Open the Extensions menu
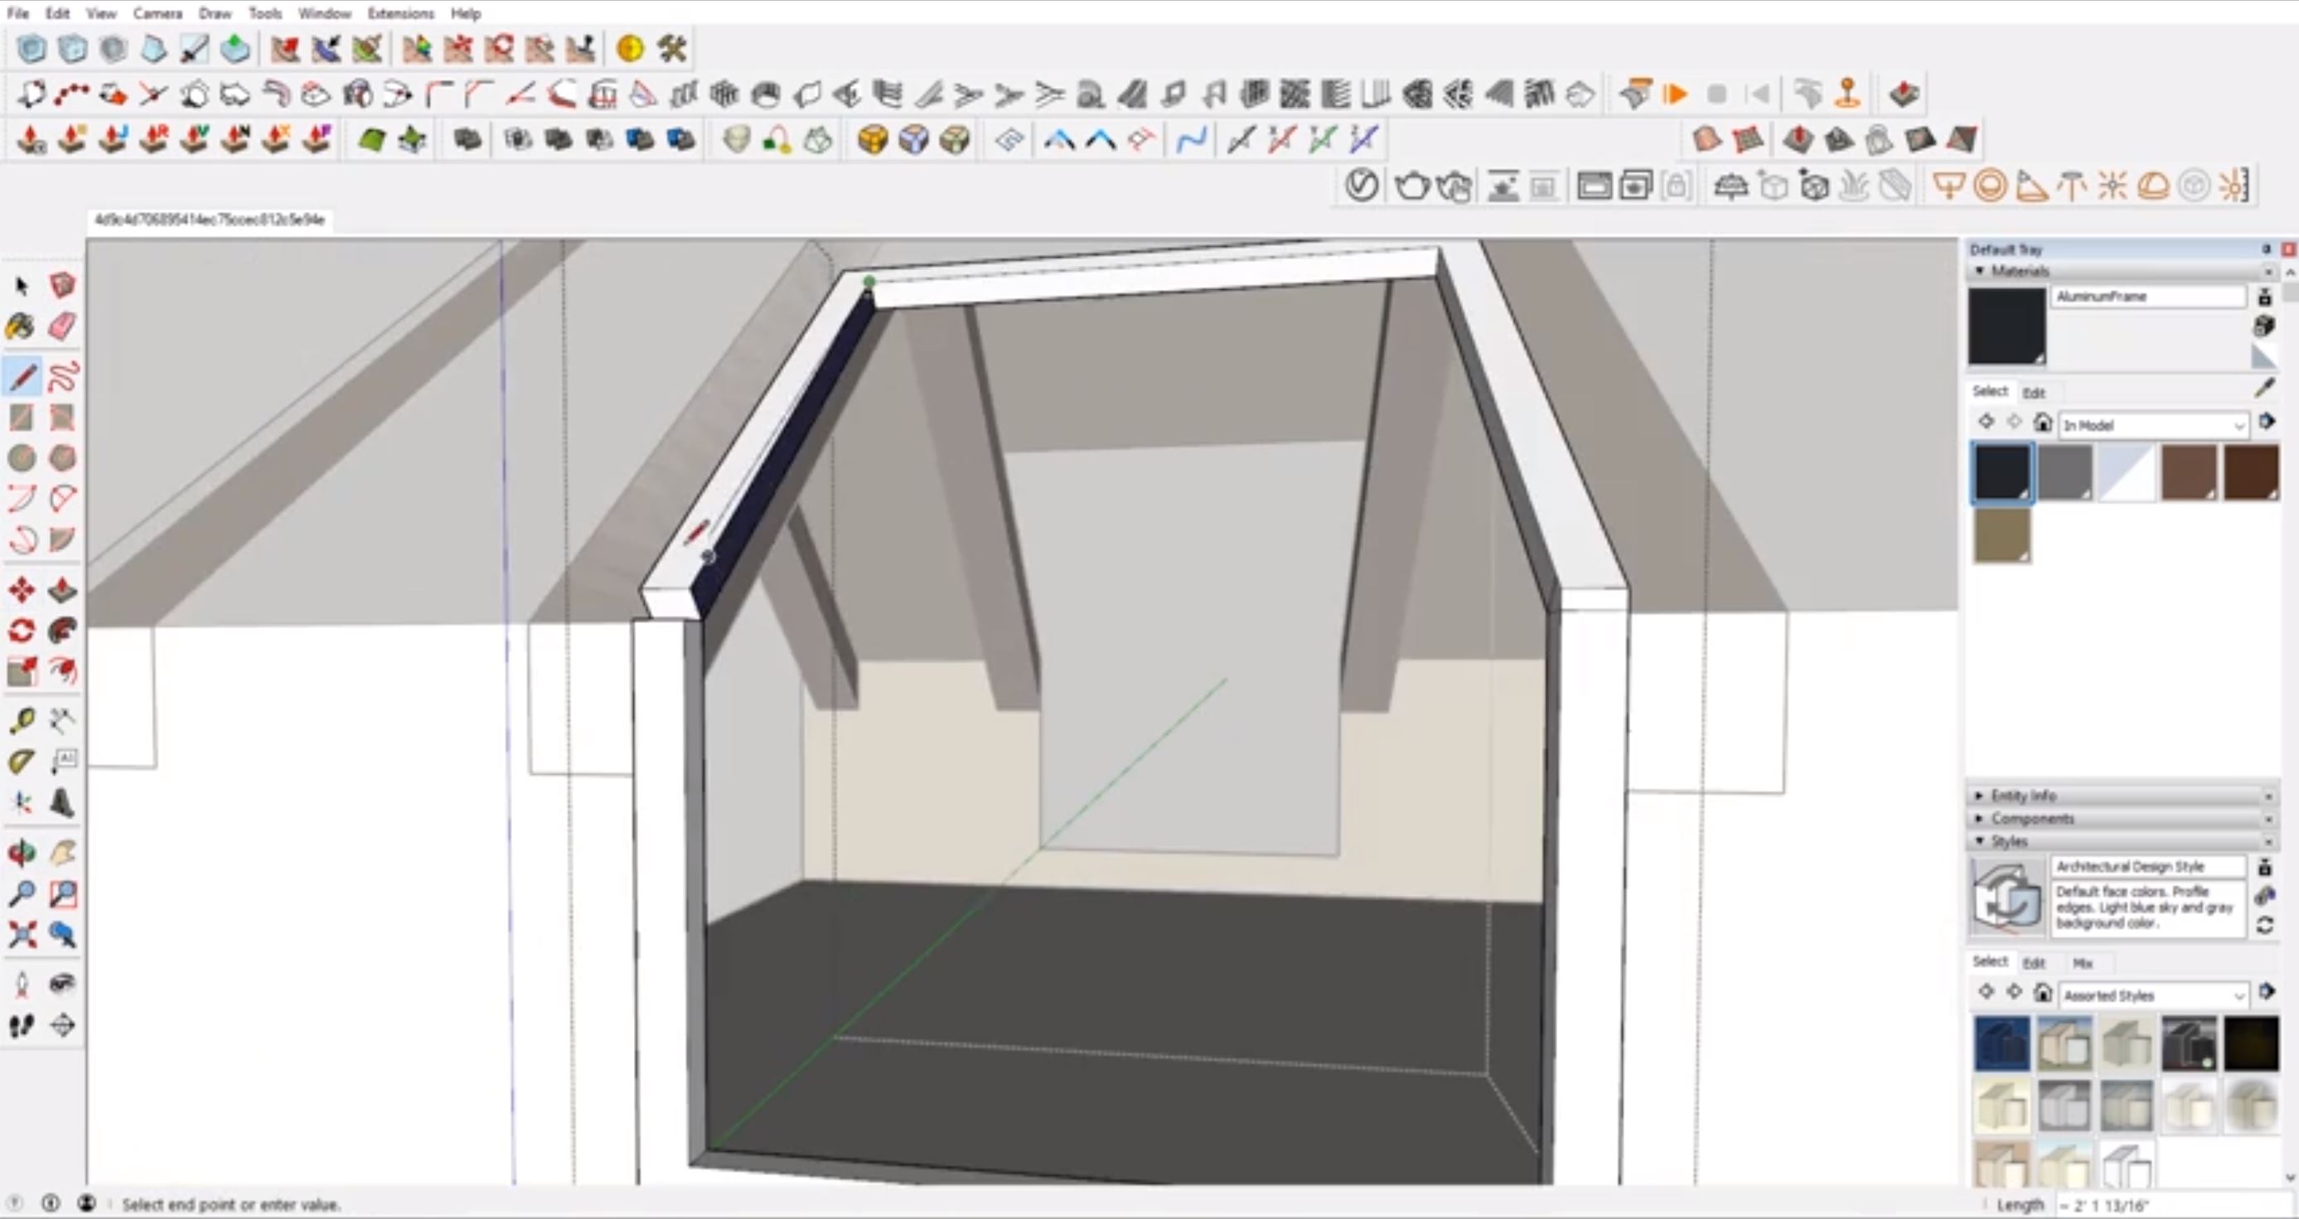Image resolution: width=2299 pixels, height=1219 pixels. tap(401, 13)
